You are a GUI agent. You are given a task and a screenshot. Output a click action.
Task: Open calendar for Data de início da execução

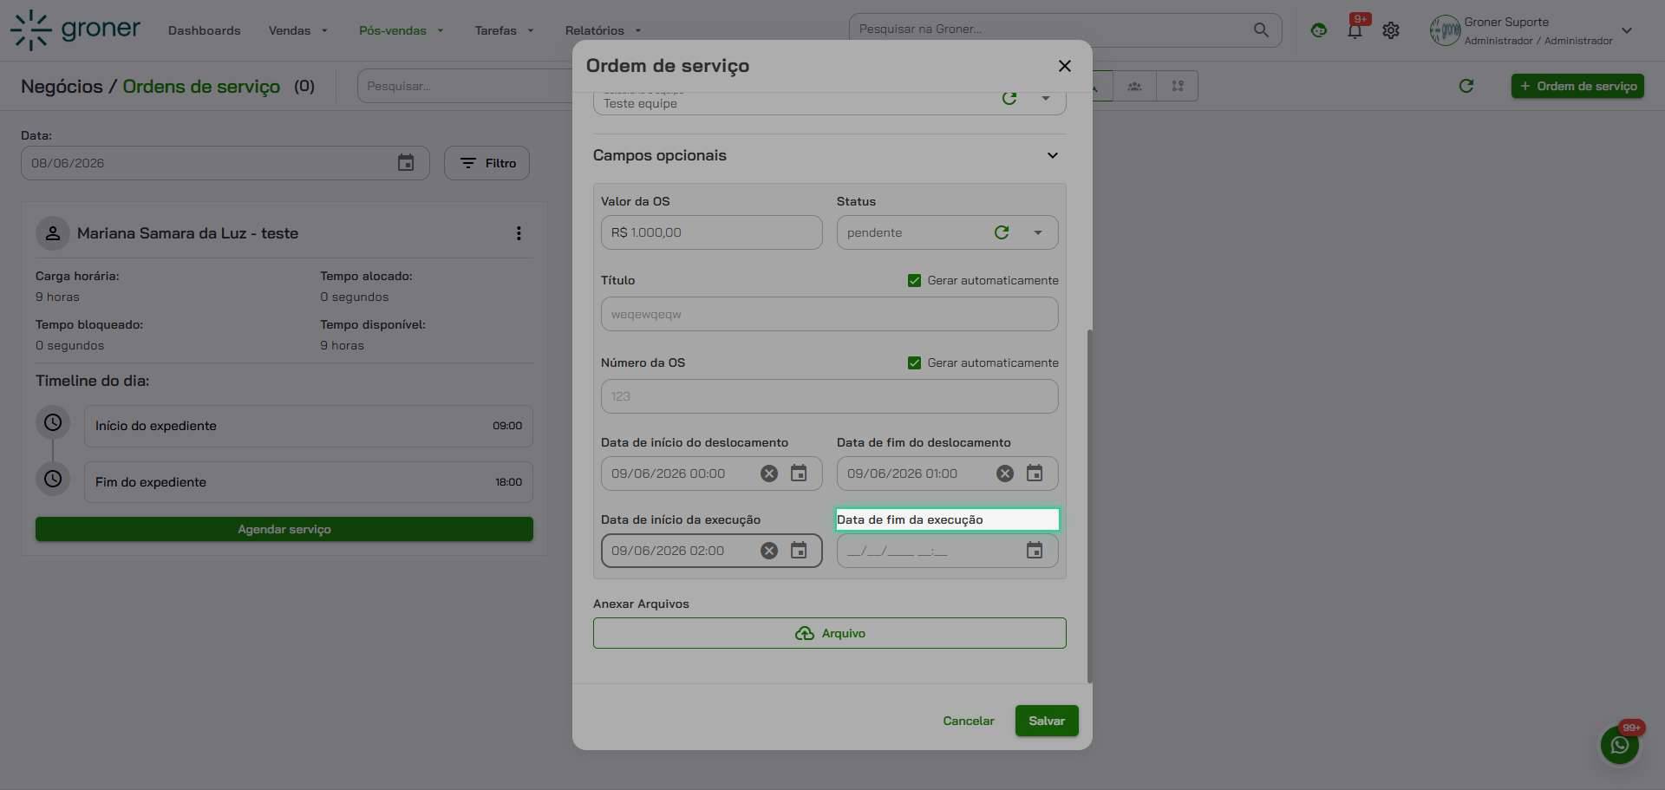(x=799, y=551)
